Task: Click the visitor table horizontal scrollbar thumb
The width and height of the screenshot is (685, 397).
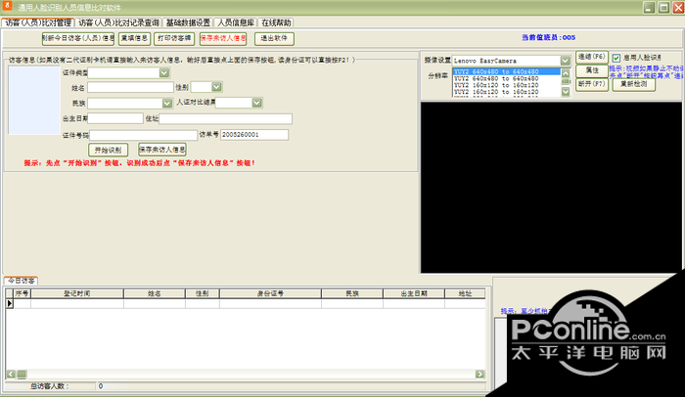Action: (x=21, y=374)
